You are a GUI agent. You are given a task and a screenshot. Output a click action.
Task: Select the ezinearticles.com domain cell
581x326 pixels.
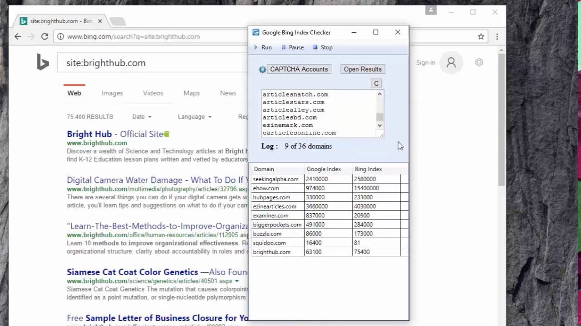point(278,206)
